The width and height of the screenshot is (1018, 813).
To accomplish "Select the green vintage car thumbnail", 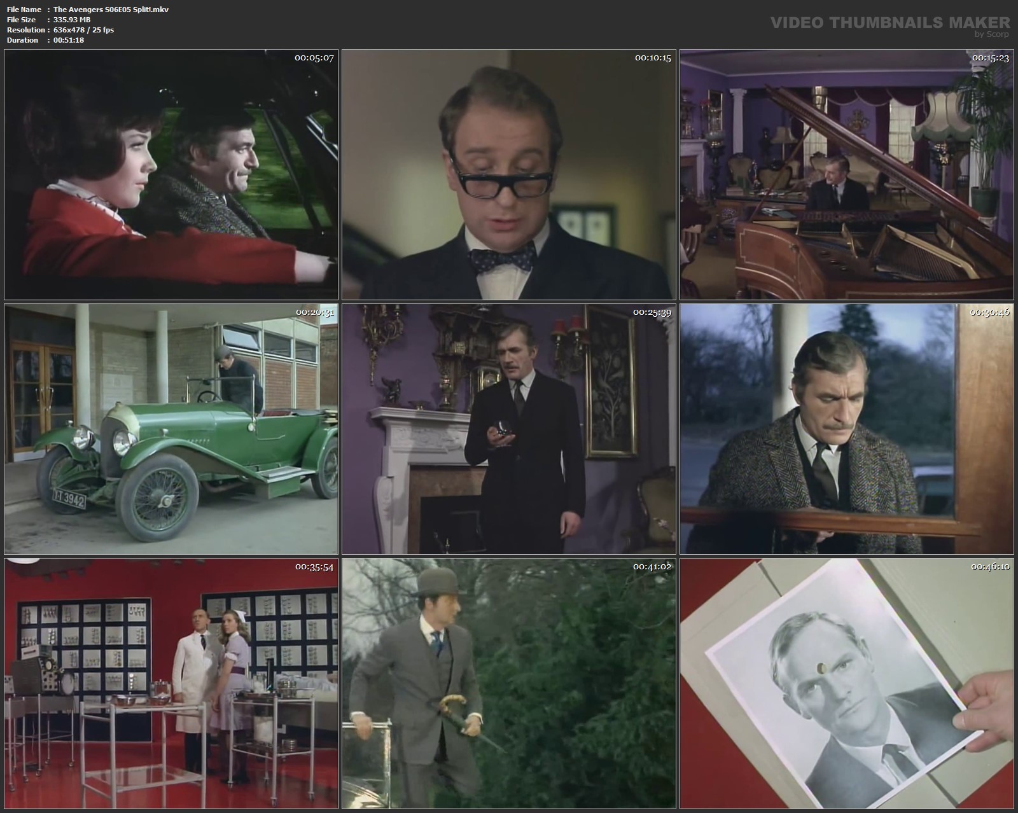I will (171, 429).
